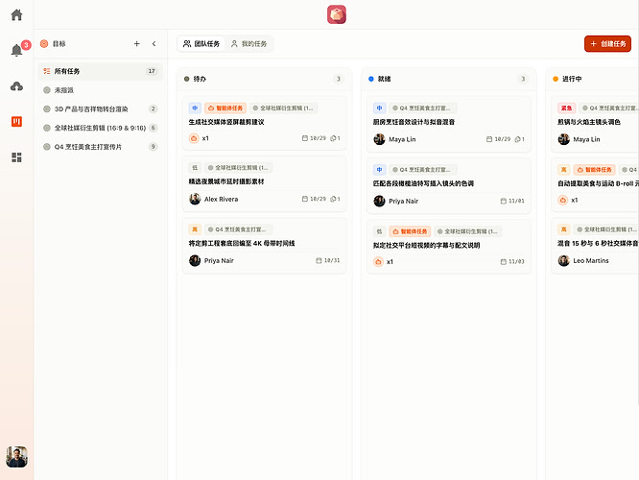Viewport: 639px width, 480px height.
Task: Switch to 我的任务 tab
Action: [x=249, y=43]
